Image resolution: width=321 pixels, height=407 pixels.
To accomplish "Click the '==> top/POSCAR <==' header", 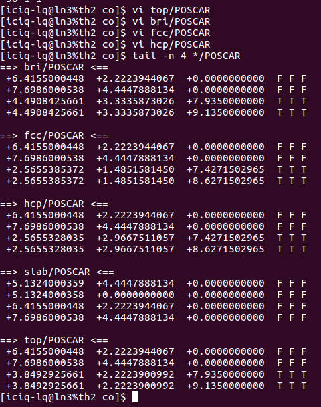I will (54, 340).
